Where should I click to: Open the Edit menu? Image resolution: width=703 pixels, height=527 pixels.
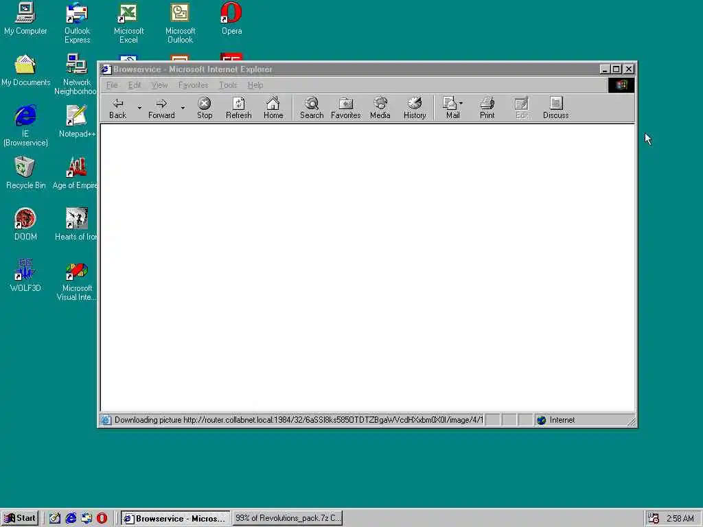pyautogui.click(x=135, y=85)
